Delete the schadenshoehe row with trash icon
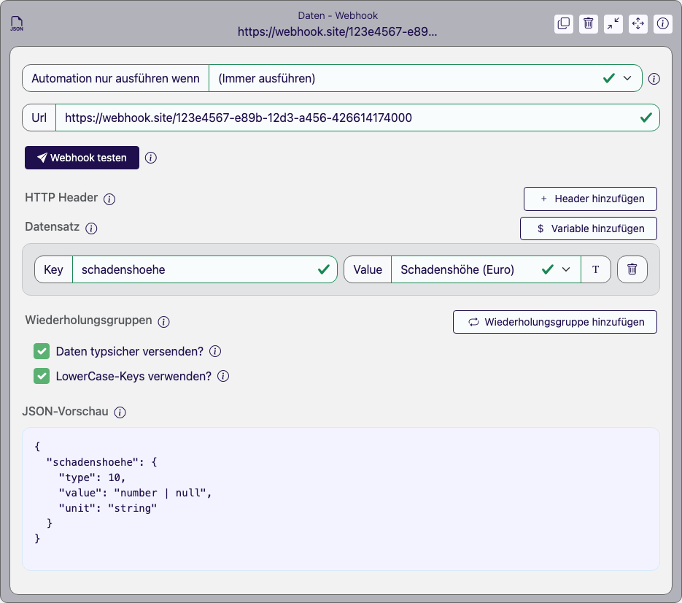This screenshot has height=603, width=682. [632, 269]
